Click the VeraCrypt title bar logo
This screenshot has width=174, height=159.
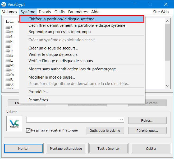pyautogui.click(x=4, y=4)
